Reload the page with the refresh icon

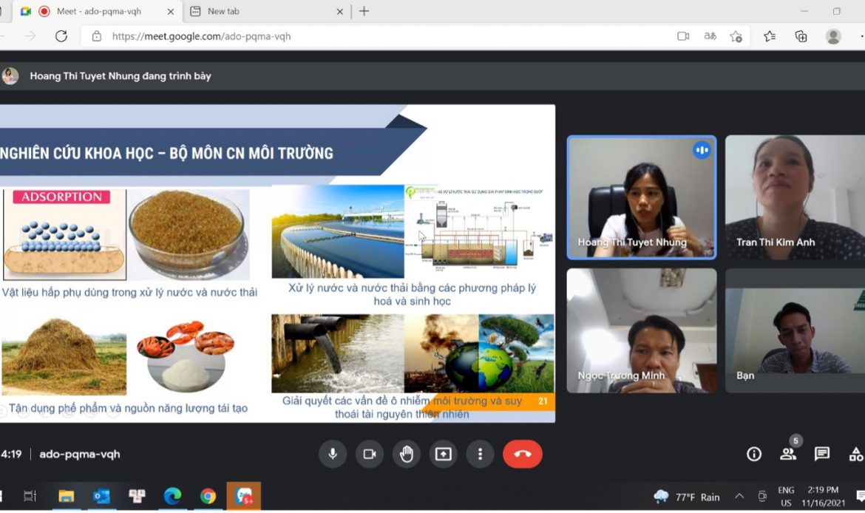[61, 36]
